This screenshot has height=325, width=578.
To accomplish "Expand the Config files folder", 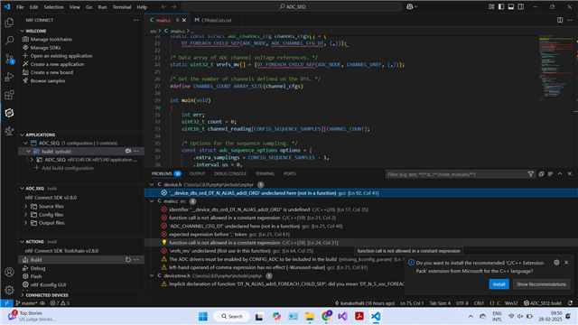I will (26, 215).
